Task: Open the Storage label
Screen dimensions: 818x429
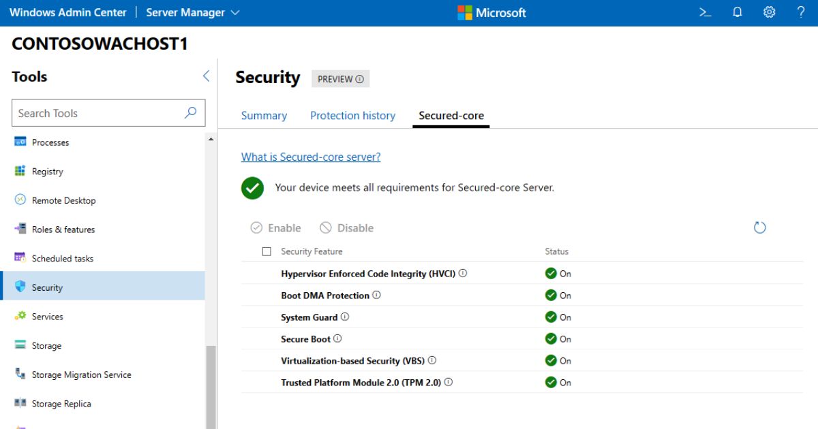Action: click(x=46, y=346)
